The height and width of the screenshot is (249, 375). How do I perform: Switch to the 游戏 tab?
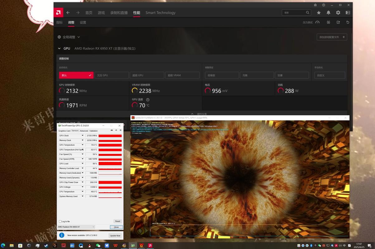point(101,13)
